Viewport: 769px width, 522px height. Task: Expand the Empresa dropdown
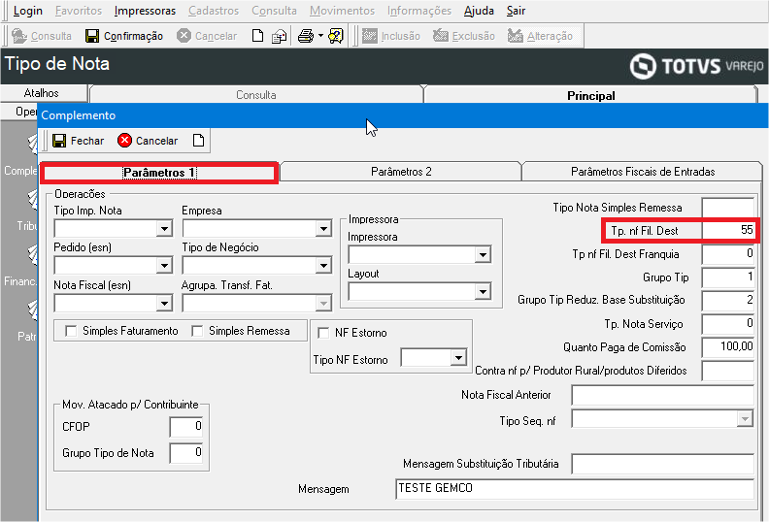[323, 228]
